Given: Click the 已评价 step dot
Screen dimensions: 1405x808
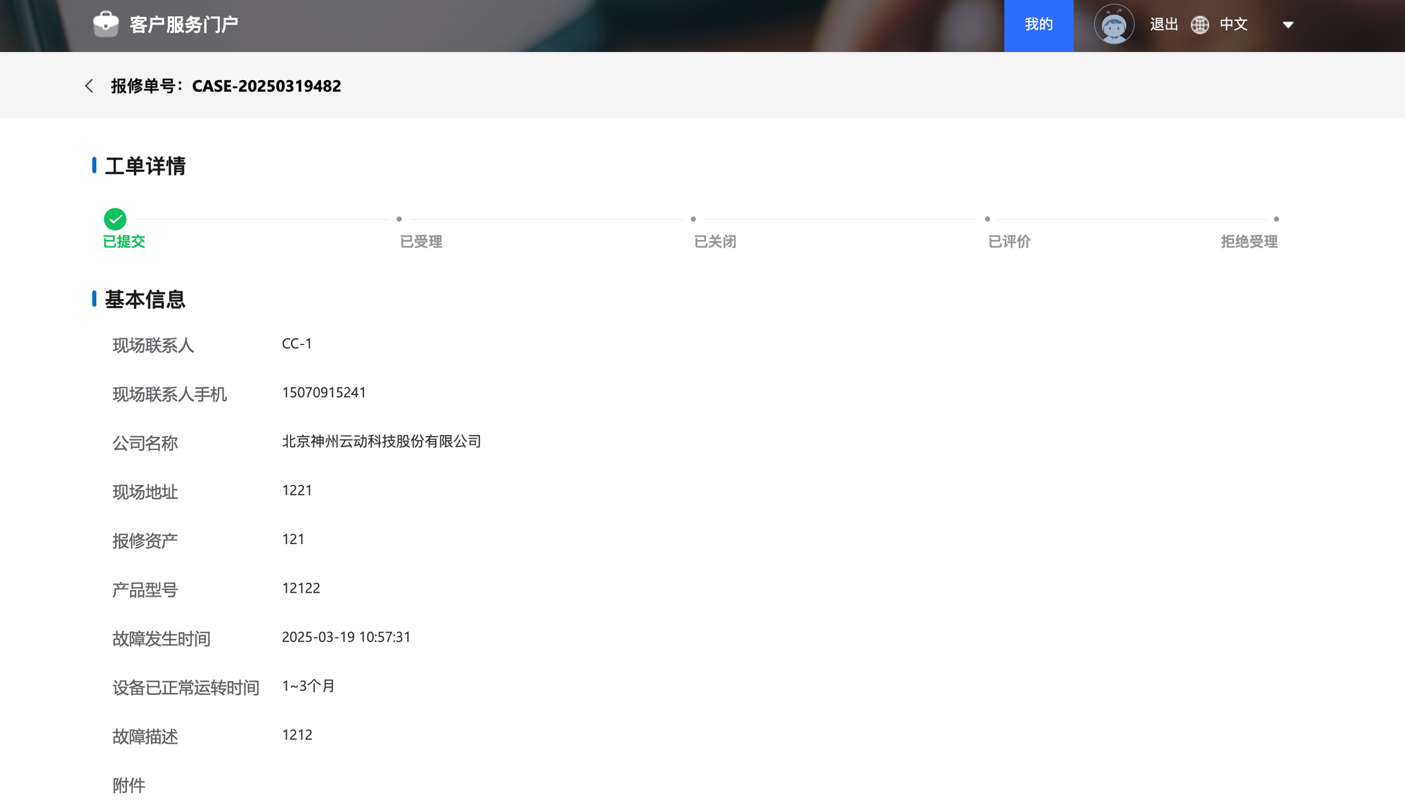Looking at the screenshot, I should [987, 219].
